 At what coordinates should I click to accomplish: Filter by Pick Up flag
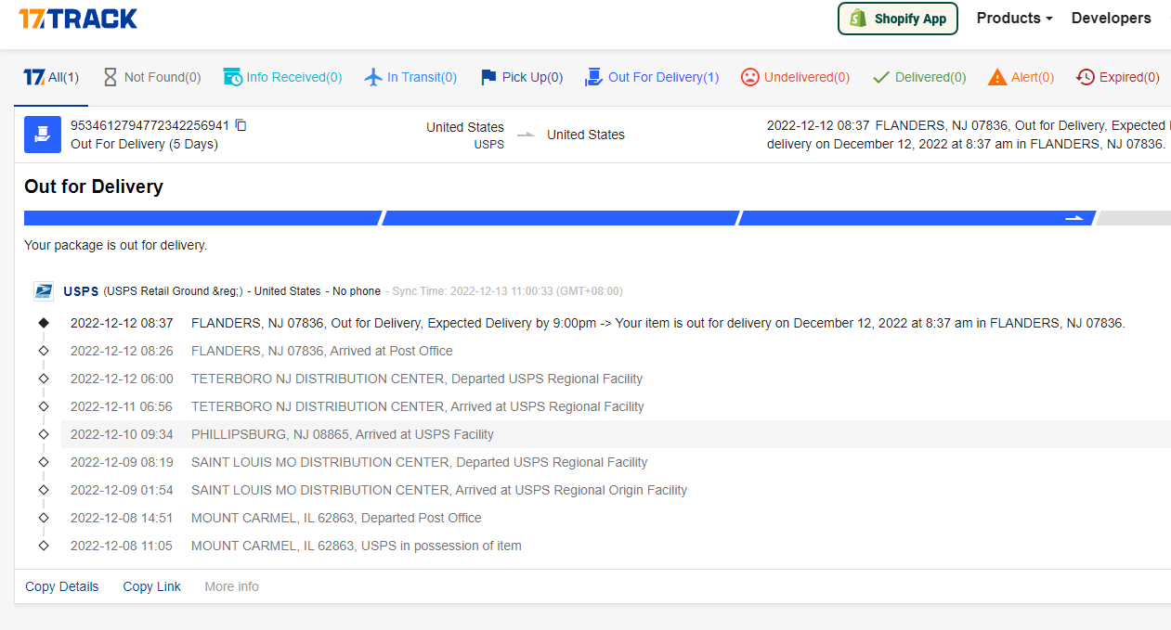[x=521, y=77]
